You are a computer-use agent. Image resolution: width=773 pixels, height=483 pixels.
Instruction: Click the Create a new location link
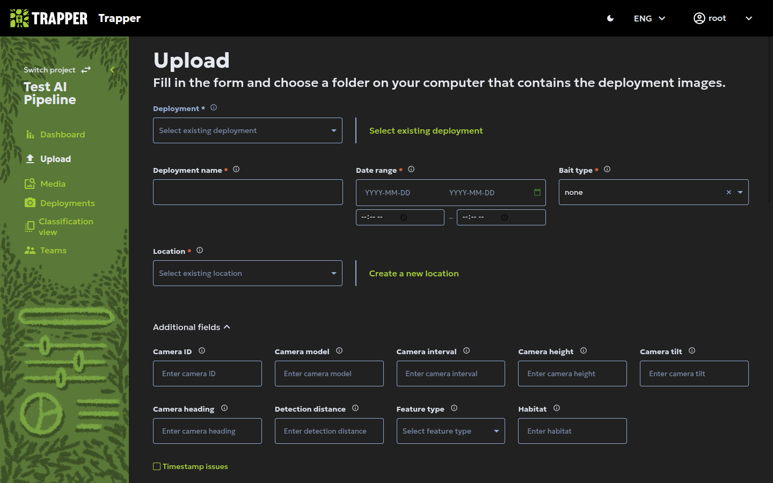pyautogui.click(x=414, y=273)
